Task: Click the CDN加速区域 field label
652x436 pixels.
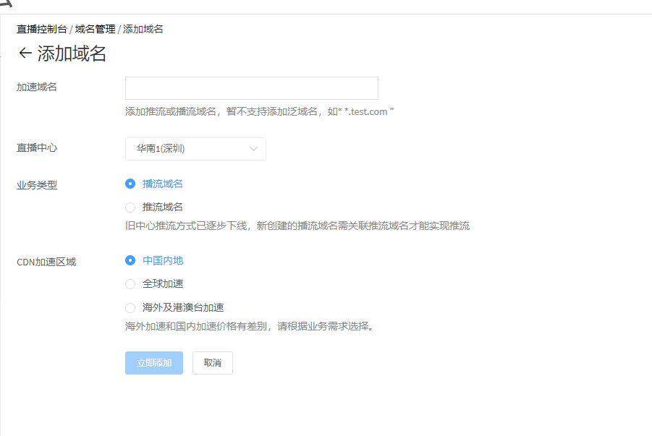Action: [x=46, y=262]
